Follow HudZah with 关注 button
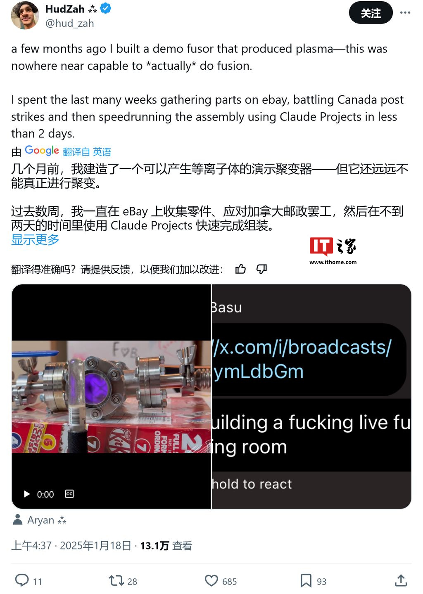Viewport: 423px width, 594px height. tap(371, 13)
